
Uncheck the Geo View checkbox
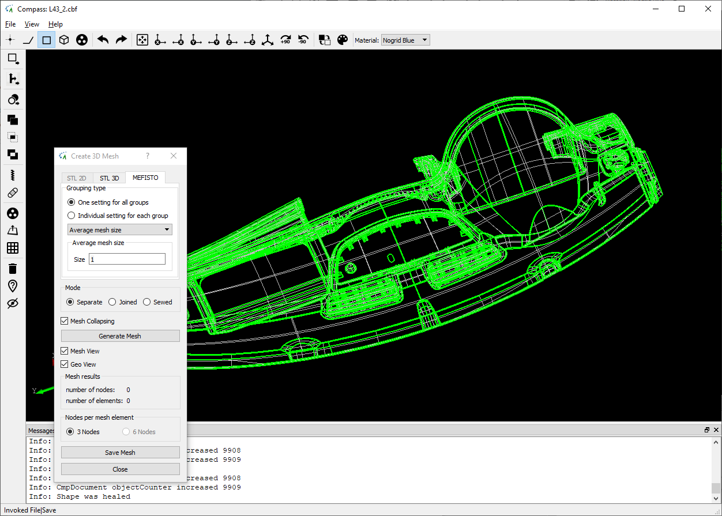coord(65,364)
